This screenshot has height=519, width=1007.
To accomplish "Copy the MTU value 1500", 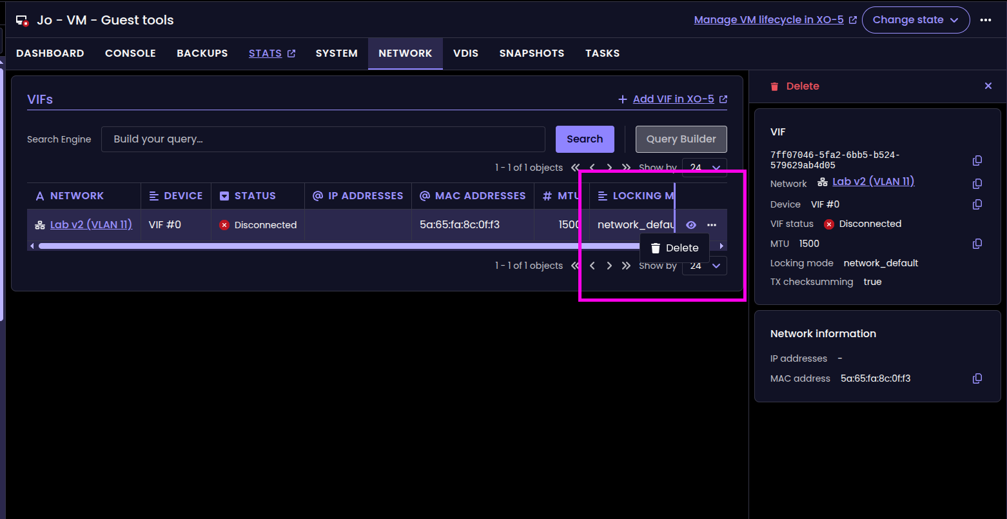I will point(977,244).
